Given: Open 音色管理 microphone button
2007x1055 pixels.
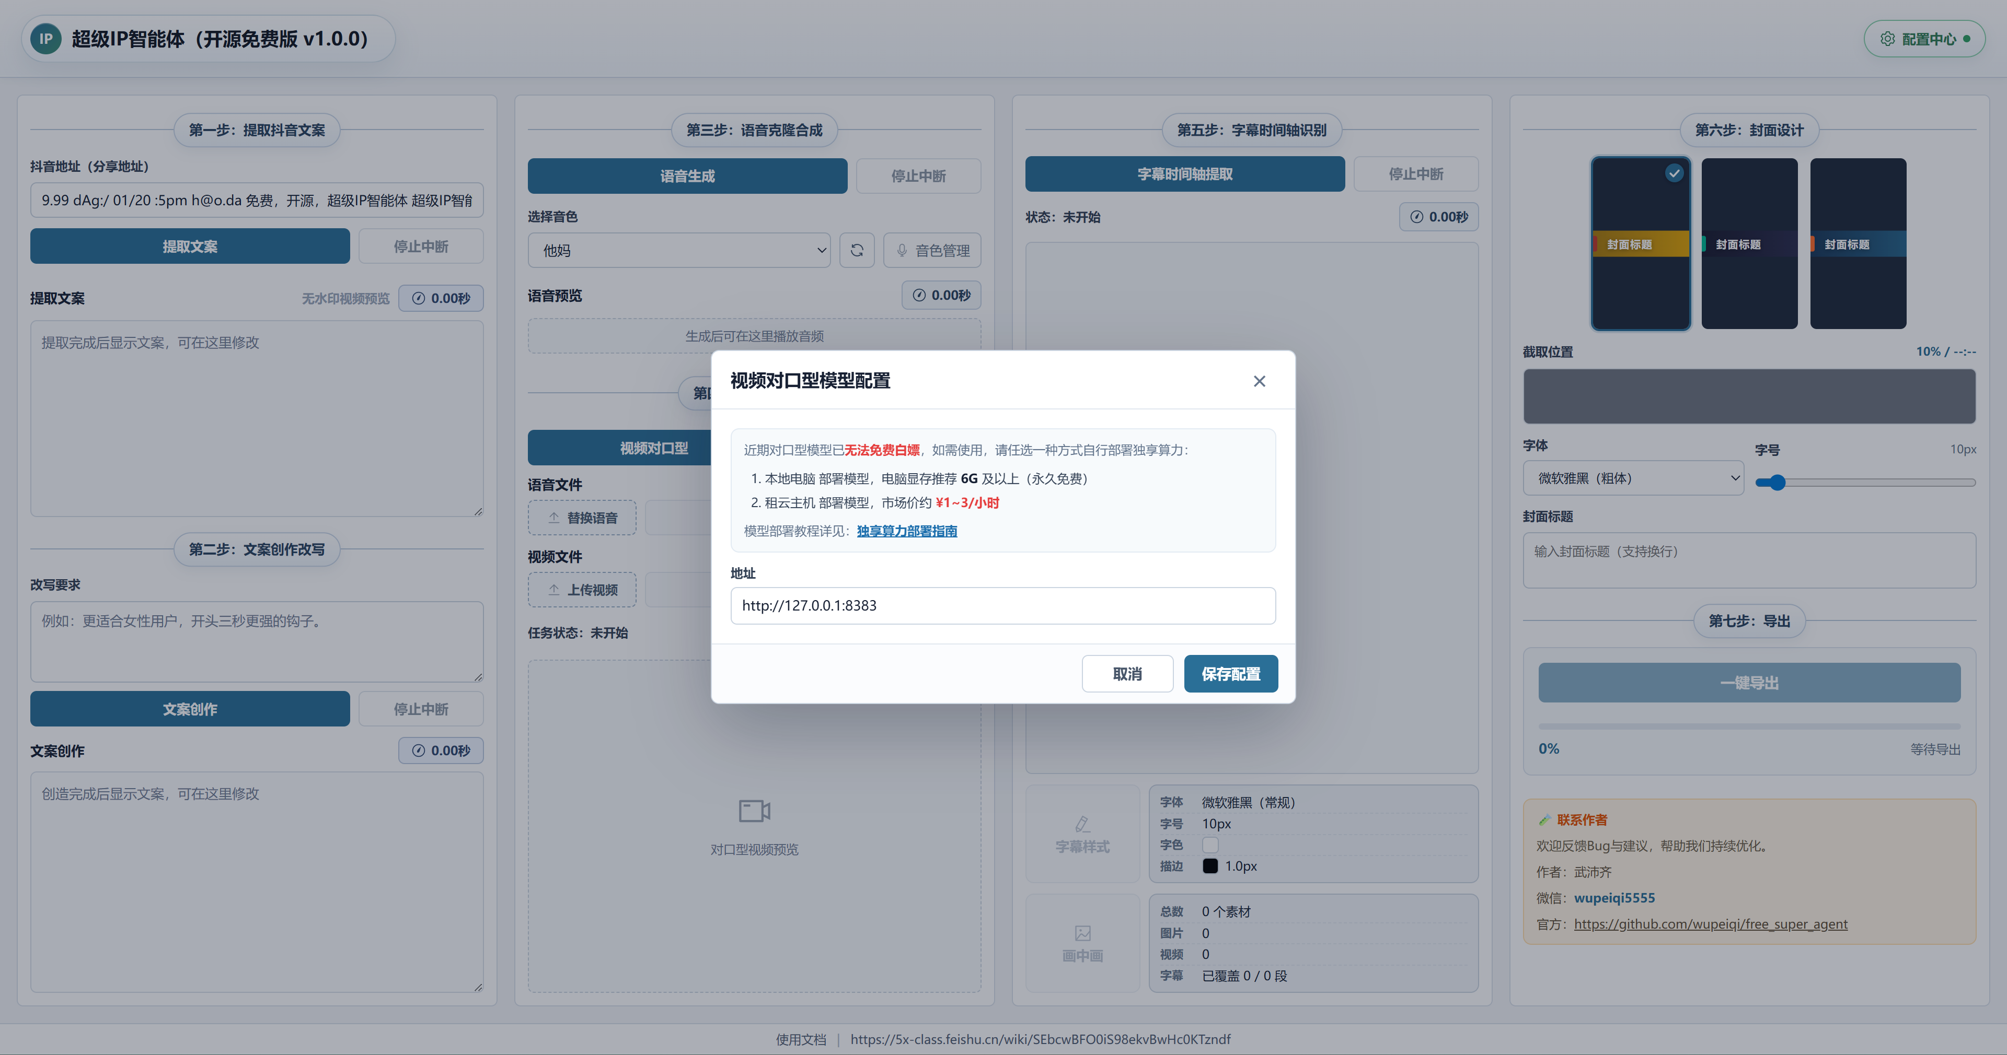Looking at the screenshot, I should point(932,250).
